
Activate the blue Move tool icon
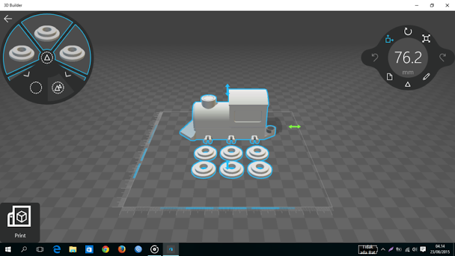point(389,39)
